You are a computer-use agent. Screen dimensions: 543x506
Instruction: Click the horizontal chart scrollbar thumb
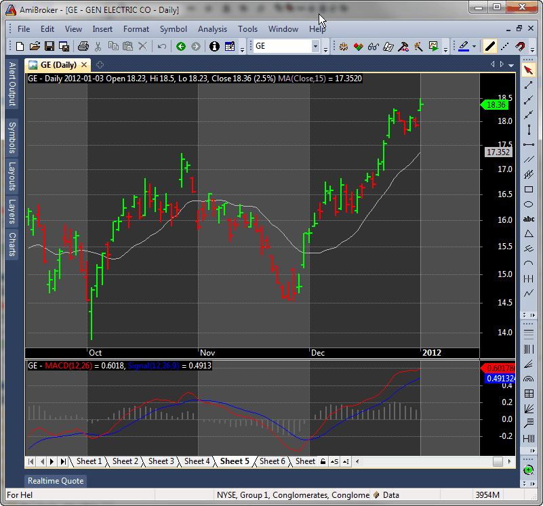(x=498, y=461)
